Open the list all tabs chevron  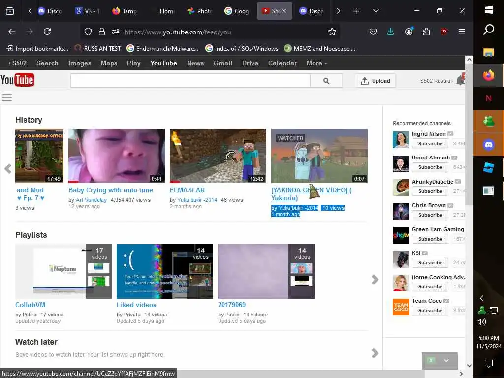click(376, 11)
